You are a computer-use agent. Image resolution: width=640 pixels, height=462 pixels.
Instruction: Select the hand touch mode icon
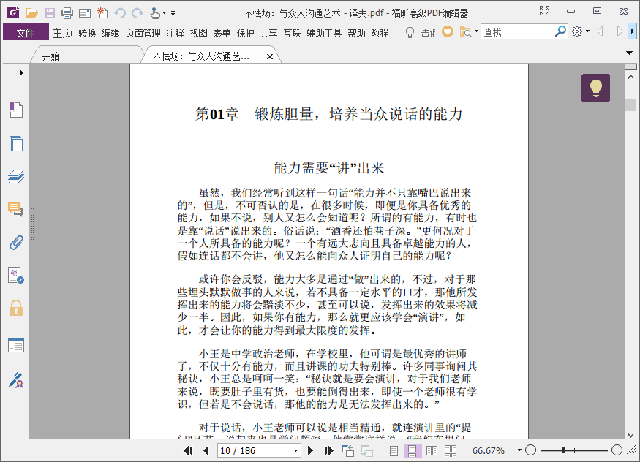(154, 13)
